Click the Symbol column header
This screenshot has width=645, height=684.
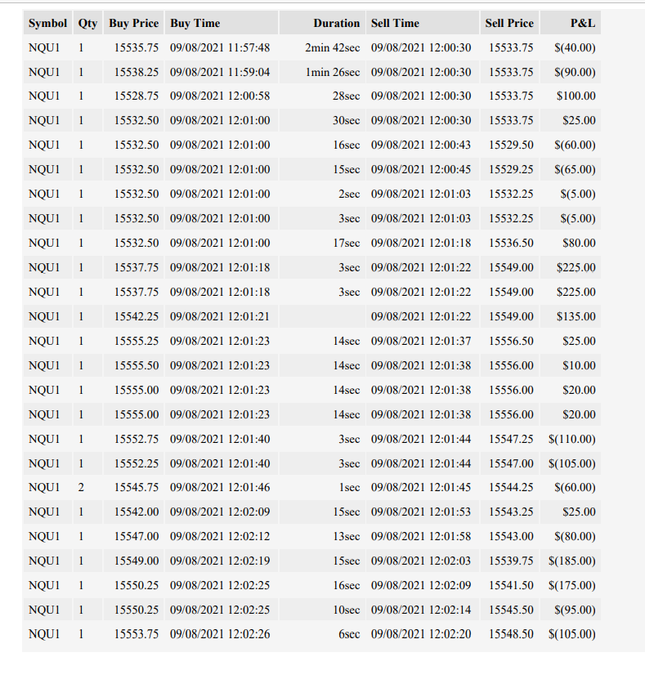click(x=47, y=23)
